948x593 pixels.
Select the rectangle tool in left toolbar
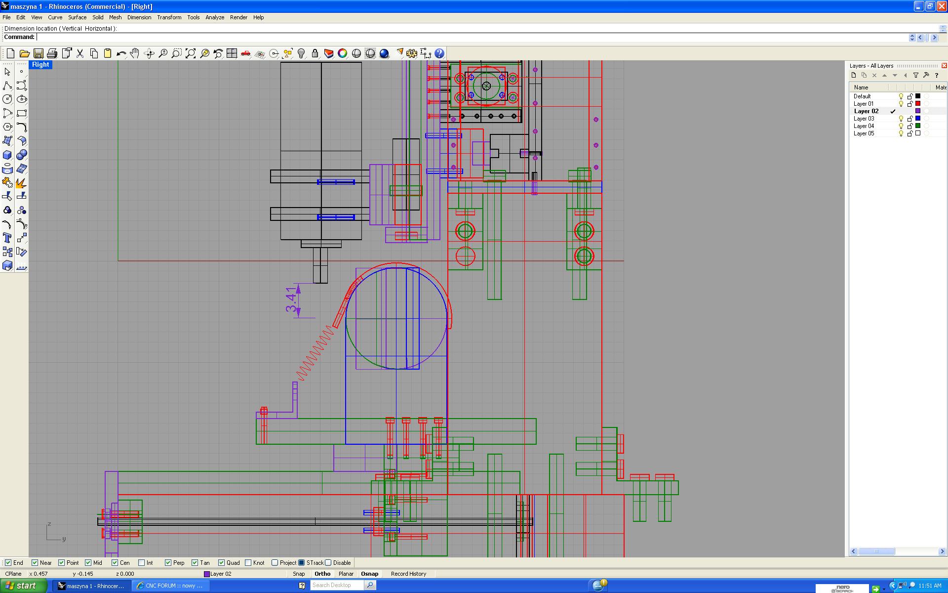[21, 113]
